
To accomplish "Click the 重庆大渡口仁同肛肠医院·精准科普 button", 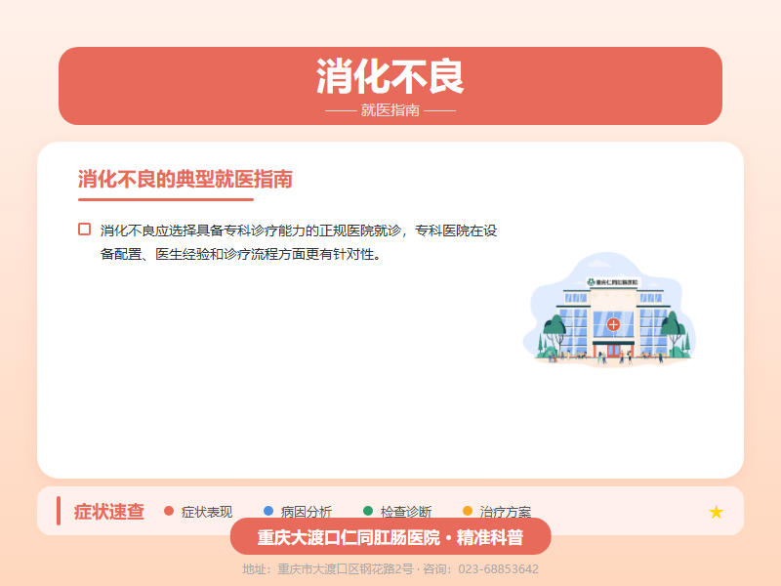I will point(390,536).
